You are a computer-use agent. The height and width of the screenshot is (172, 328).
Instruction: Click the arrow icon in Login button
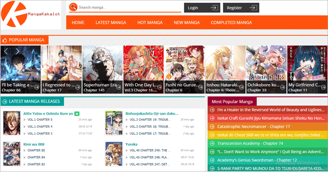click(x=214, y=8)
